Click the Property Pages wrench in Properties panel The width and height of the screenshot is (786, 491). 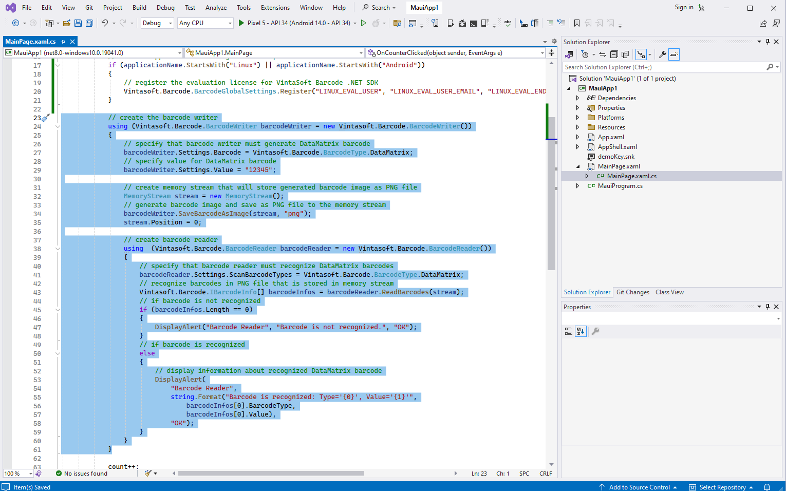pos(595,331)
